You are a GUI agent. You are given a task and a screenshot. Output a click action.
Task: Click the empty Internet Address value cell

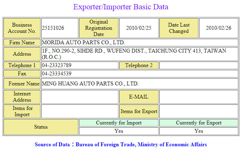click(x=80, y=97)
